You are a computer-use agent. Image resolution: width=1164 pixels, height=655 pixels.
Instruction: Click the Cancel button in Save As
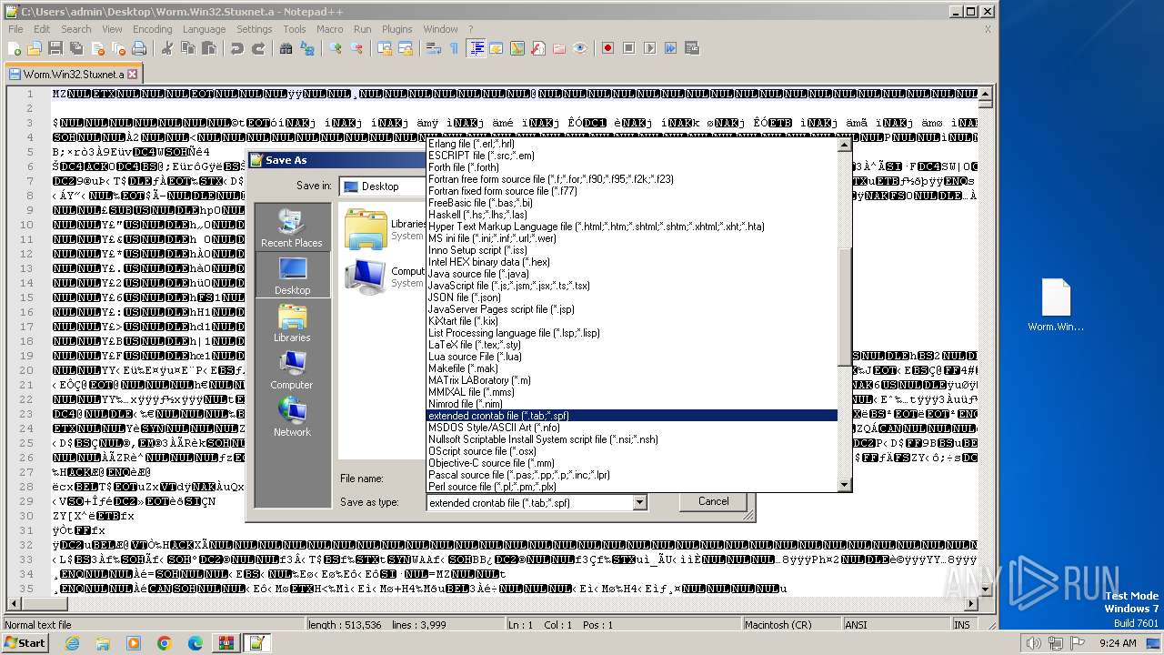coord(713,501)
